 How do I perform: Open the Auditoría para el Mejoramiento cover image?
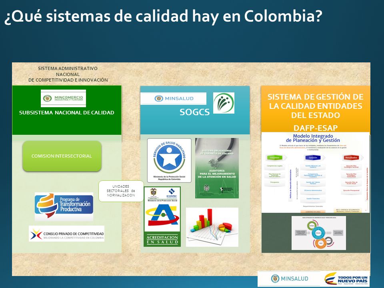[217, 168]
